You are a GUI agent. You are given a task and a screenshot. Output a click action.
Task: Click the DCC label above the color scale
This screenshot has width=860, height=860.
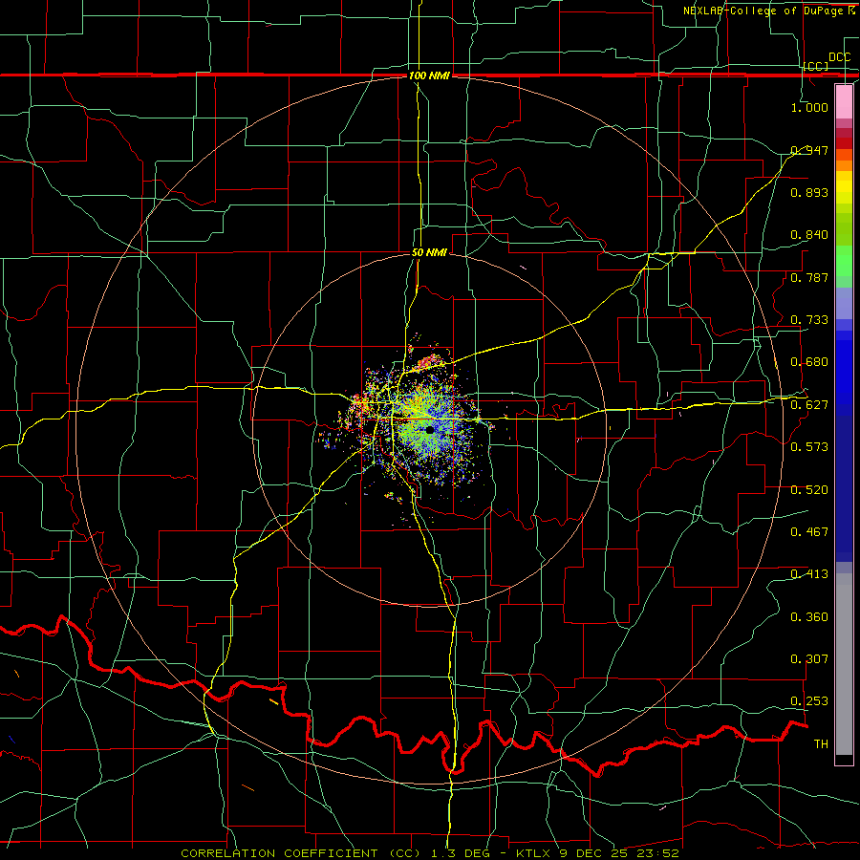point(839,57)
